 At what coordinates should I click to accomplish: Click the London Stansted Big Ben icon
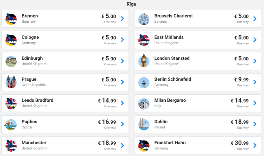coord(144,61)
